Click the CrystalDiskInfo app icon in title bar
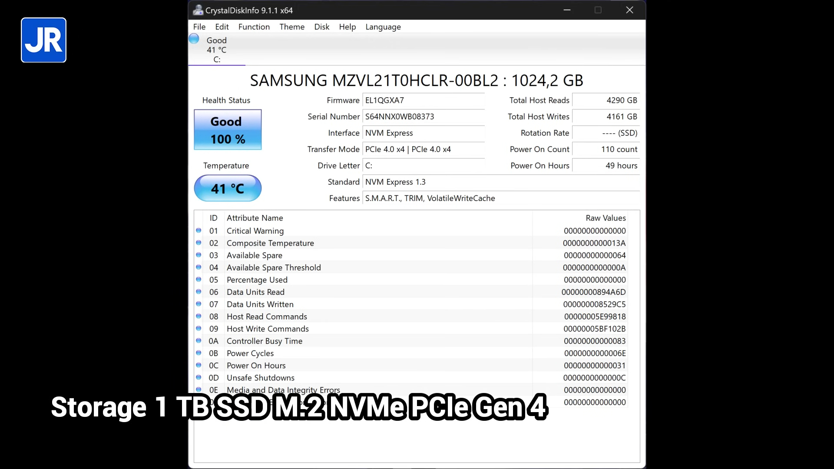Image resolution: width=834 pixels, height=469 pixels. click(x=198, y=10)
